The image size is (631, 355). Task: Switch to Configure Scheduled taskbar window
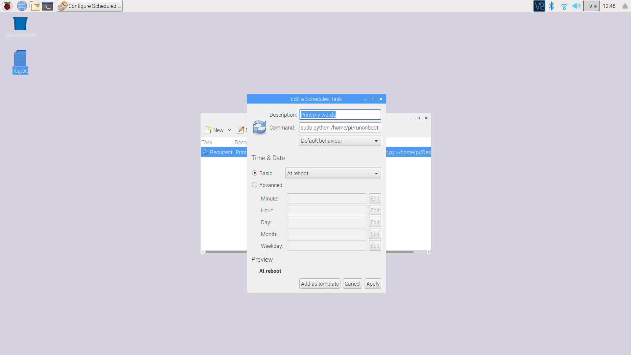pos(90,6)
